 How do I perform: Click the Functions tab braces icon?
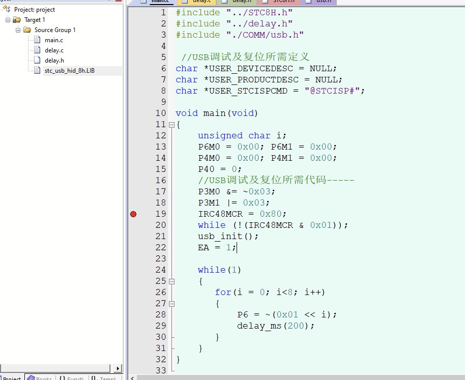[x=62, y=378]
